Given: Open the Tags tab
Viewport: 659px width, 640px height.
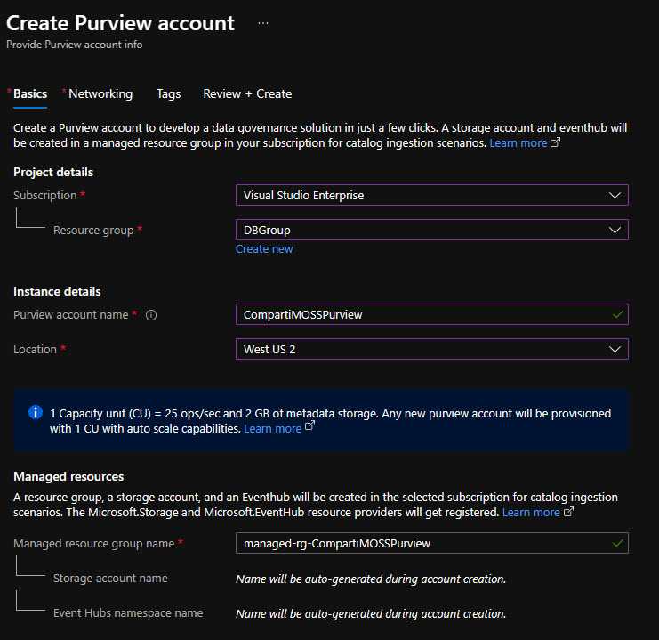Looking at the screenshot, I should click(169, 93).
